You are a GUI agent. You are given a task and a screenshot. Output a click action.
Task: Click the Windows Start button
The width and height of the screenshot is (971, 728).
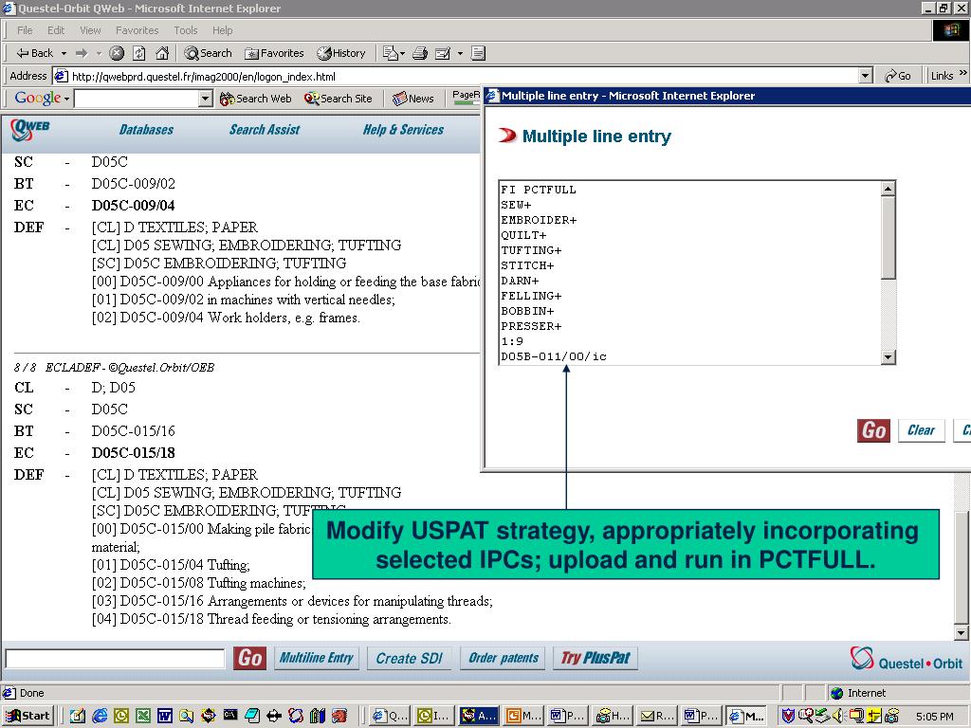(28, 716)
